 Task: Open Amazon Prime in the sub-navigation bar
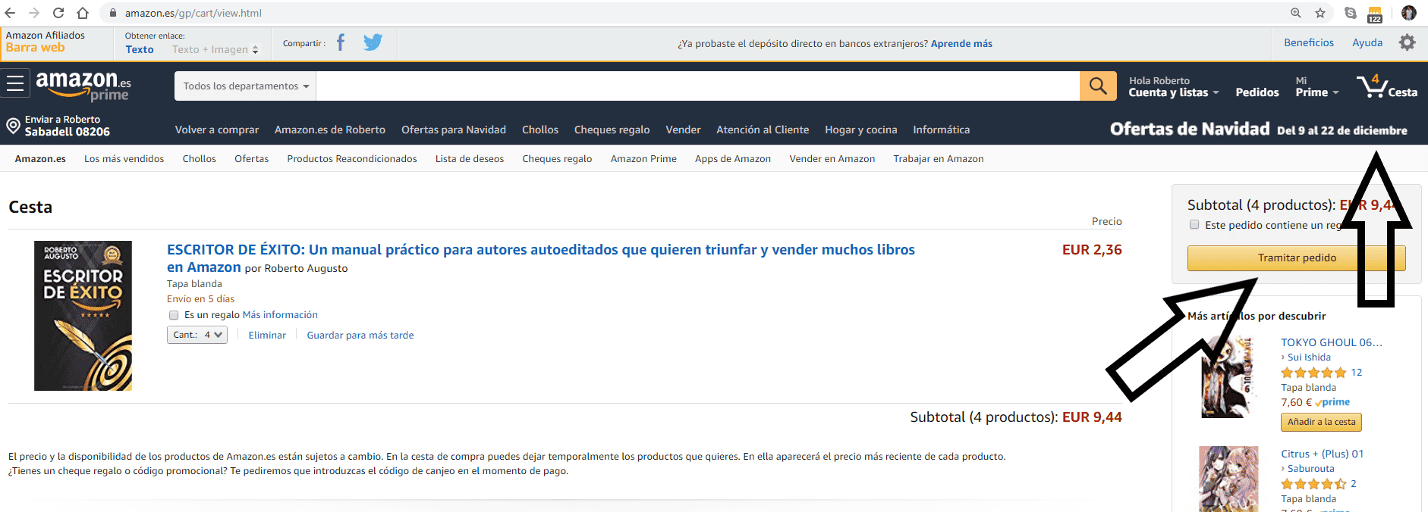[643, 159]
